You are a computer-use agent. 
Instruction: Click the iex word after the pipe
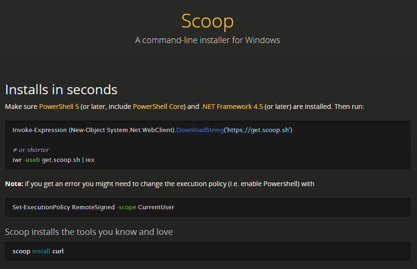(x=90, y=160)
